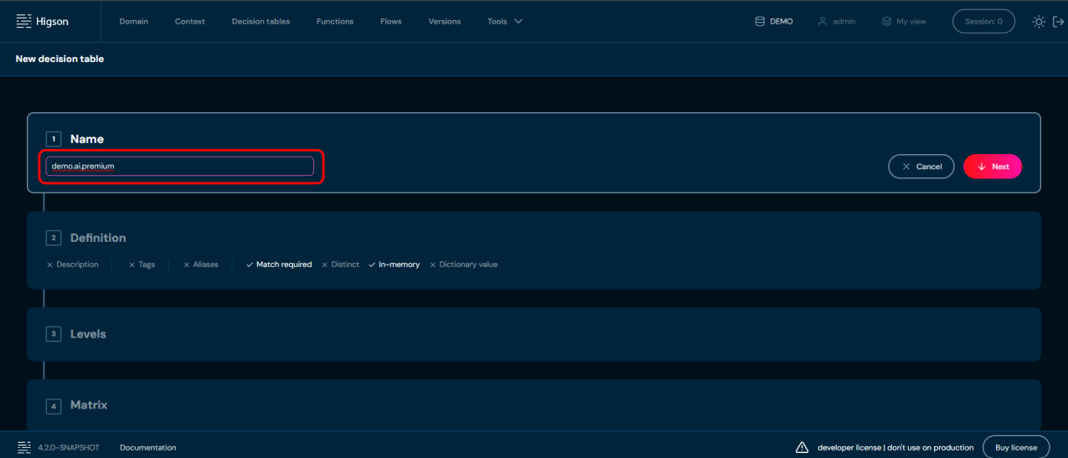Toggle the Match required option
This screenshot has height=458, width=1068.
tap(278, 265)
